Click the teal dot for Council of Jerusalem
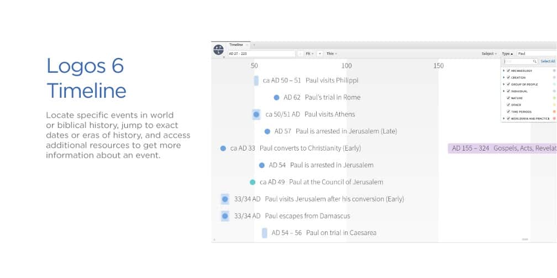The height and width of the screenshot is (278, 557). pyautogui.click(x=253, y=182)
